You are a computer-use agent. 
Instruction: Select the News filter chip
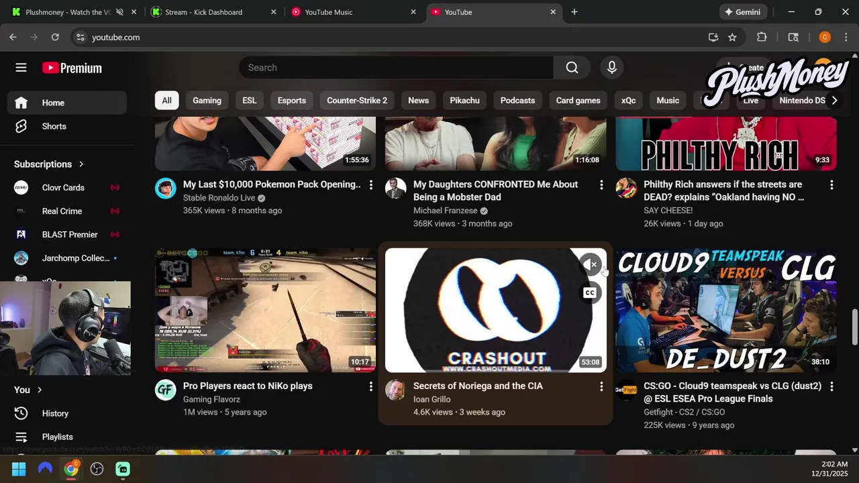coord(418,101)
